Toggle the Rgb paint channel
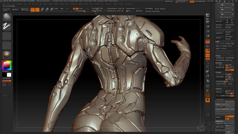Screen dimensions: 238x134 tap(62, 8)
